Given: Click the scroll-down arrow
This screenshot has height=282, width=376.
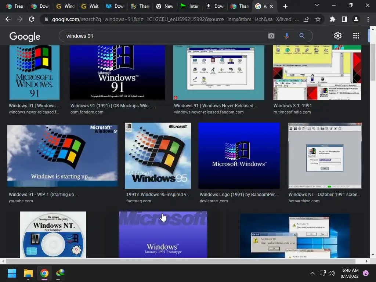Looking at the screenshot, I should [x=373, y=255].
